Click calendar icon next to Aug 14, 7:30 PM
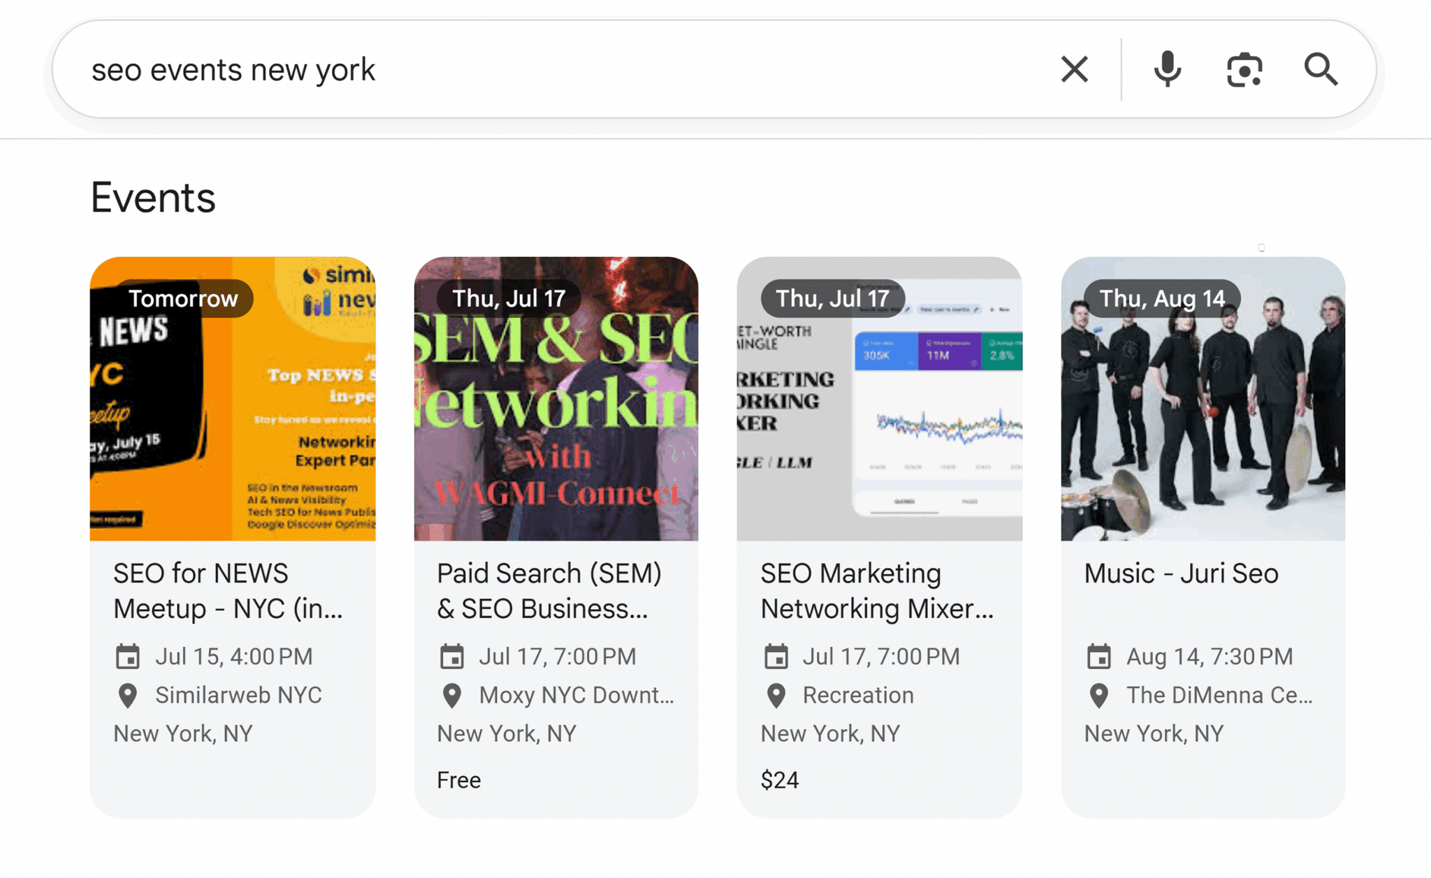This screenshot has height=878, width=1431. [1099, 657]
